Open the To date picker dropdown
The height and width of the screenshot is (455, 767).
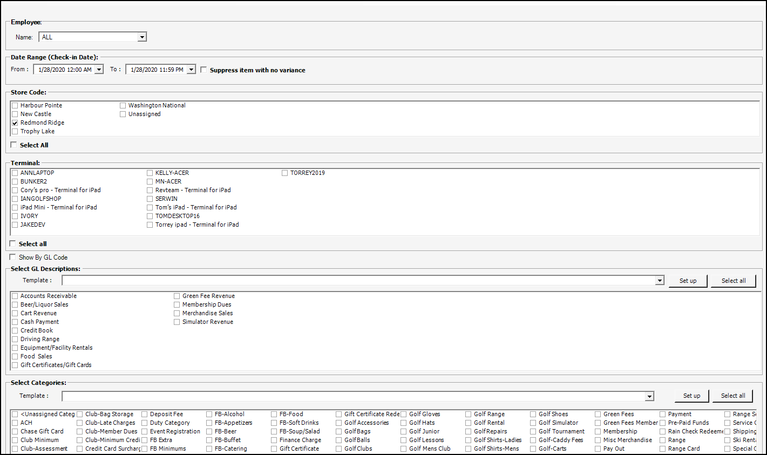click(191, 70)
